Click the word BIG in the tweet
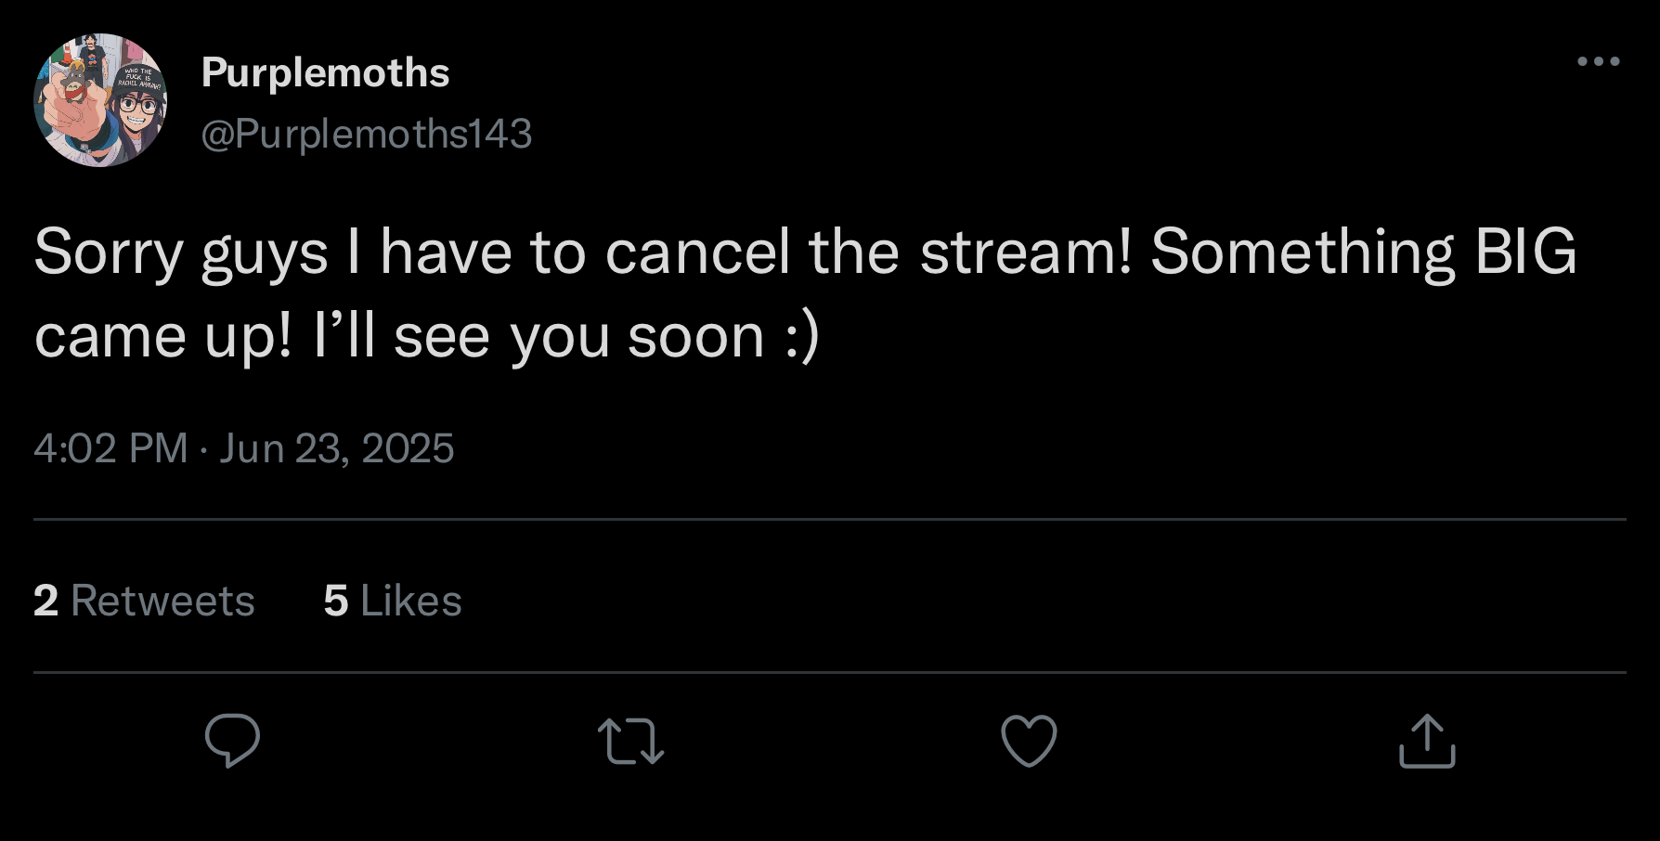1660x841 pixels. coord(1525,252)
